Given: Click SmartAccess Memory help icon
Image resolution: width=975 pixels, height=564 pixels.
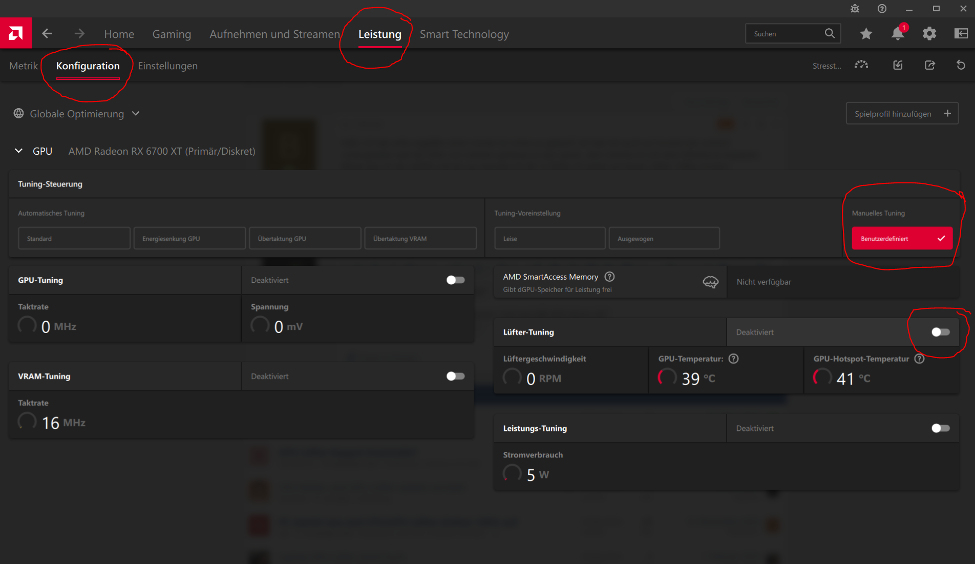Looking at the screenshot, I should (x=609, y=277).
